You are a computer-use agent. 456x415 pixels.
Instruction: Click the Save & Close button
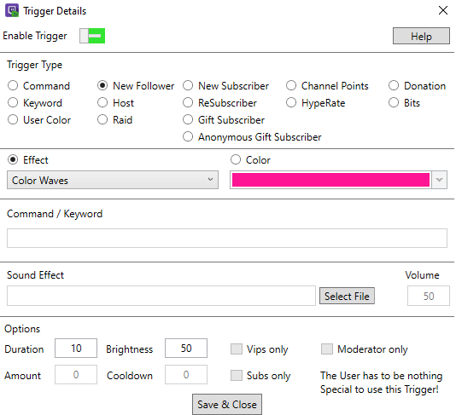(x=227, y=404)
